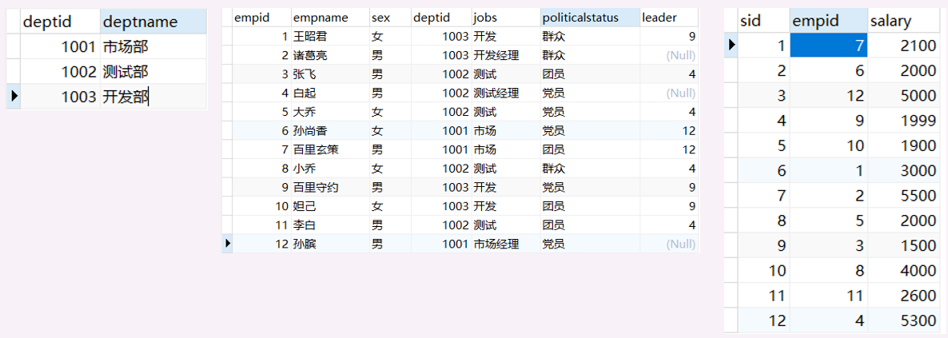Image resolution: width=948 pixels, height=338 pixels.
Task: Click the salary value 2100
Action: point(904,46)
